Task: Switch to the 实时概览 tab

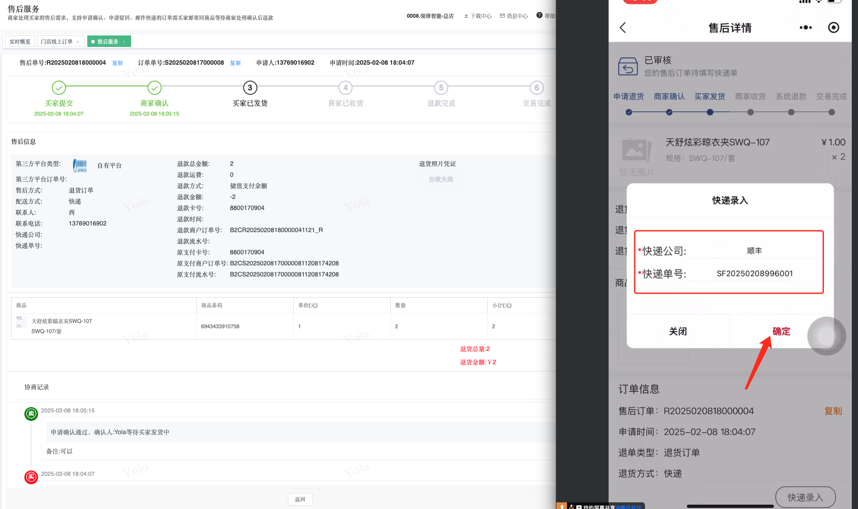Action: point(20,42)
